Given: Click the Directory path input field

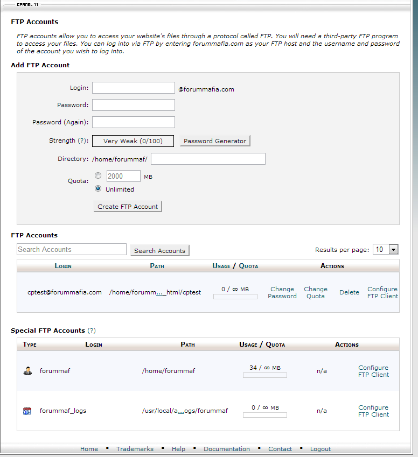Looking at the screenshot, I should [208, 159].
